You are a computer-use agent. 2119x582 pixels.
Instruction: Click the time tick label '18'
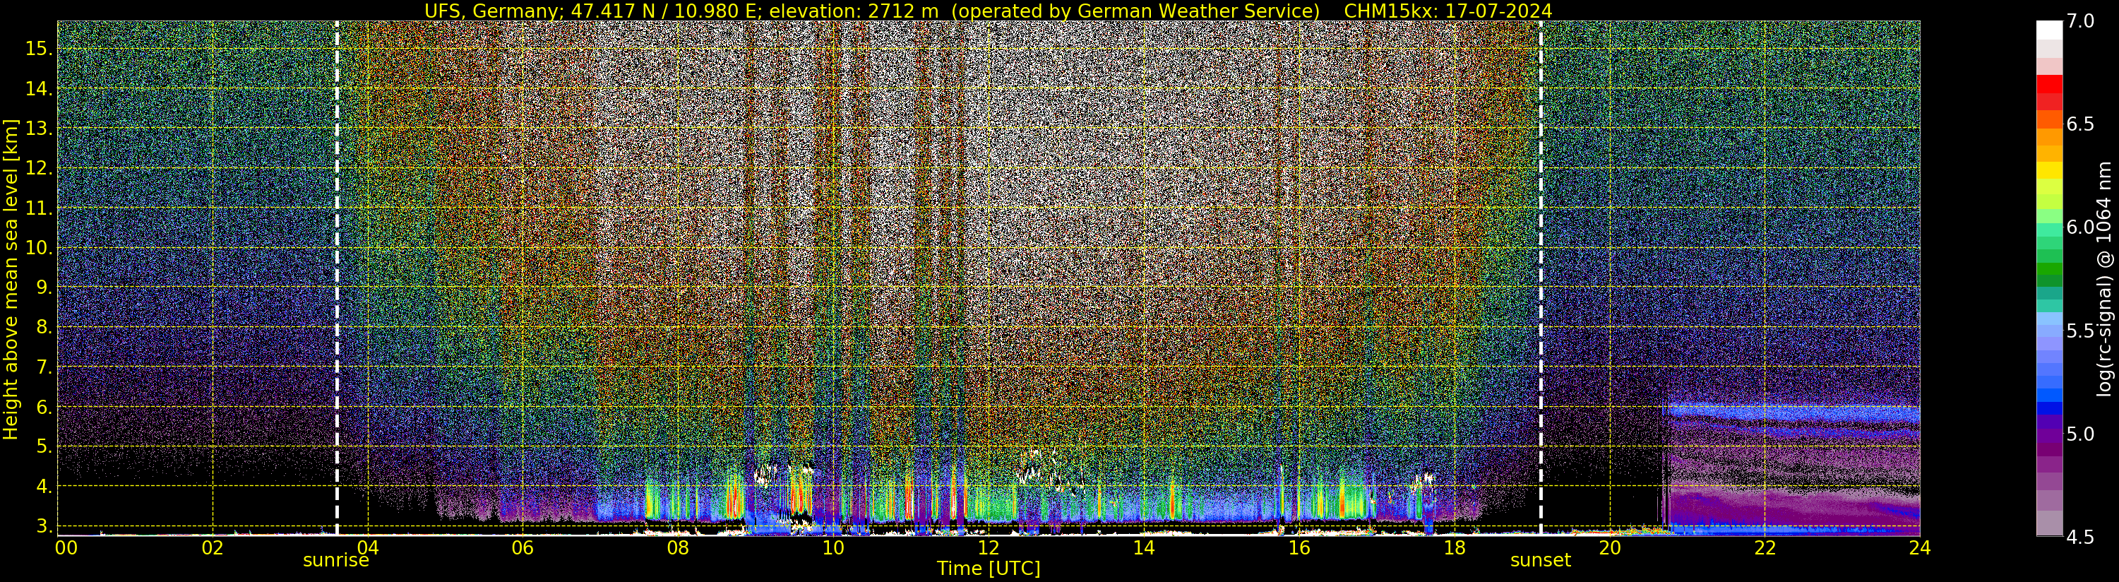click(x=1455, y=547)
